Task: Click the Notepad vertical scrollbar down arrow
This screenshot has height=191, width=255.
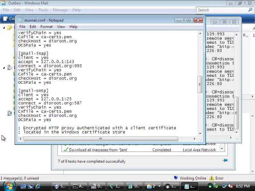Action: 200,133
